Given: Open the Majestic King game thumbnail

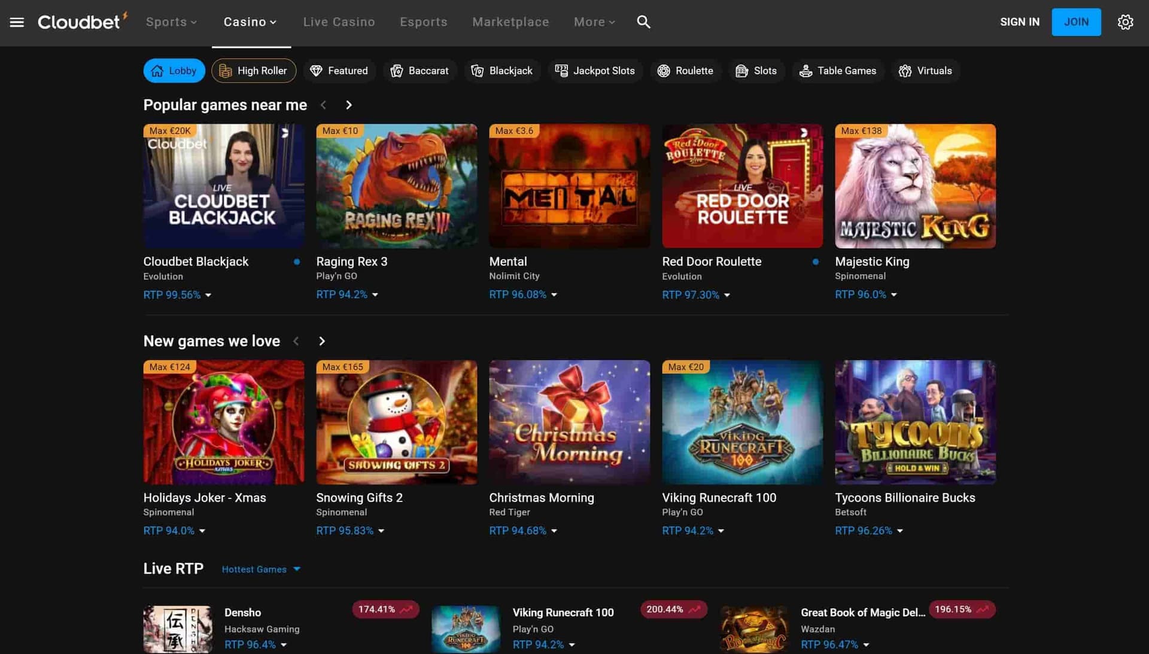Looking at the screenshot, I should tap(915, 185).
